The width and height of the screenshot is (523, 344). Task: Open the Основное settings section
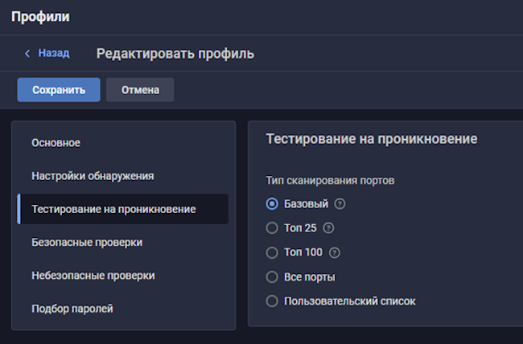[x=56, y=142]
